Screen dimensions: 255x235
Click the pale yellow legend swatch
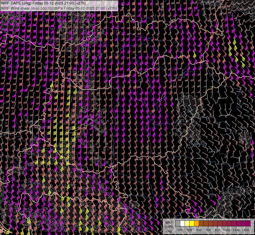pyautogui.click(x=187, y=224)
